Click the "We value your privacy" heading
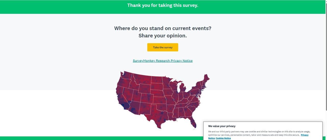Image resolution: width=327 pixels, height=140 pixels. pos(222,126)
